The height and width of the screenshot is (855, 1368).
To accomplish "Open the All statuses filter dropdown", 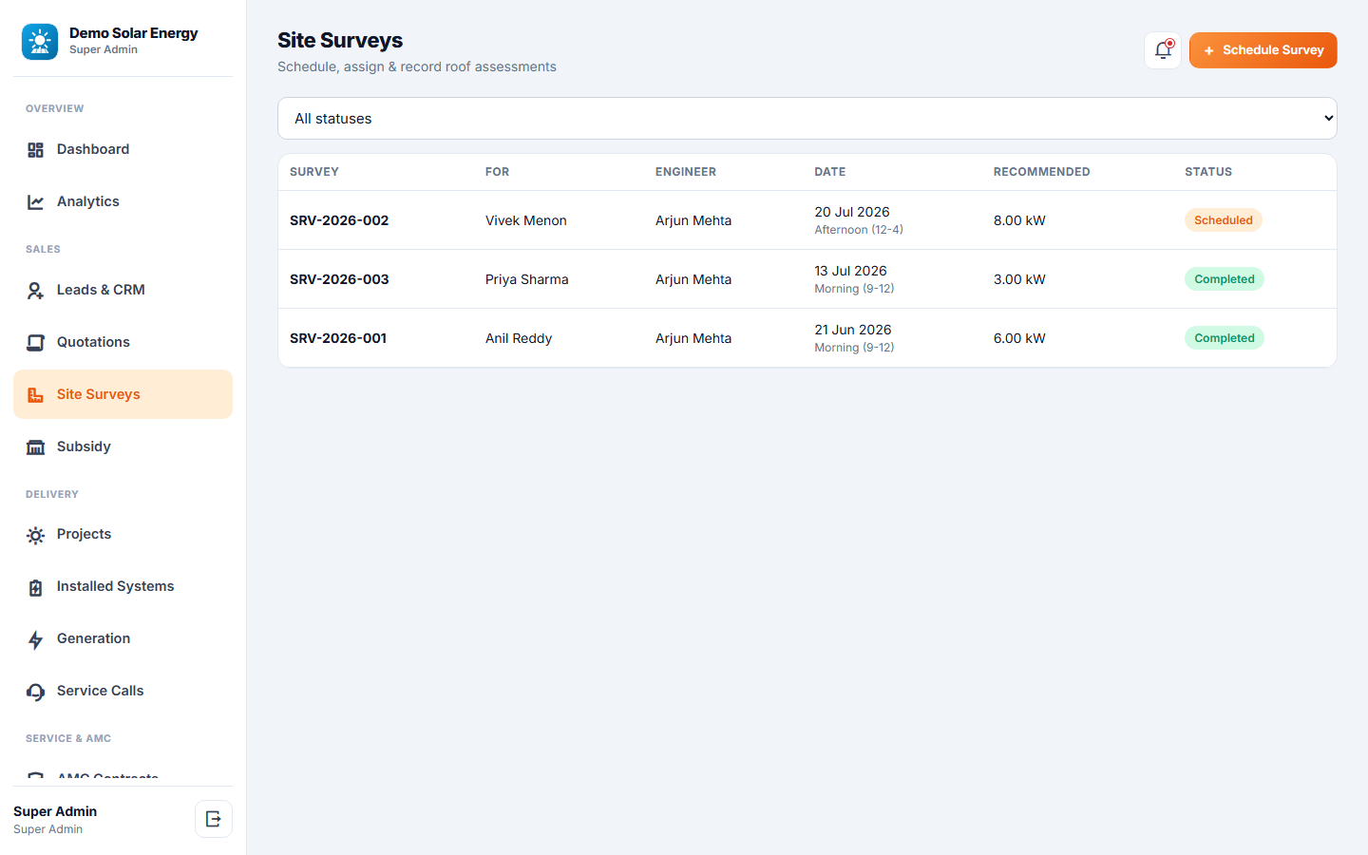I will click(x=807, y=119).
